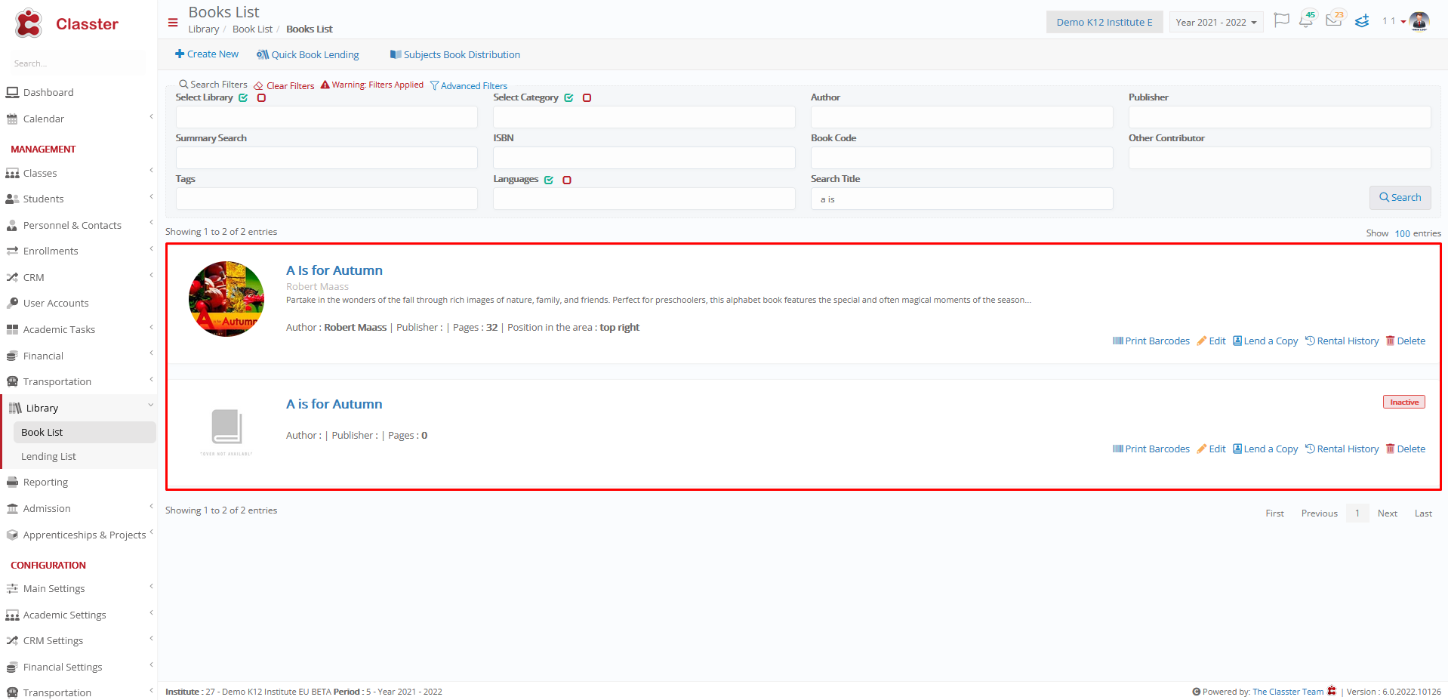Expand the Financial sidebar menu
Image resolution: width=1448 pixels, height=700 pixels.
(x=79, y=356)
